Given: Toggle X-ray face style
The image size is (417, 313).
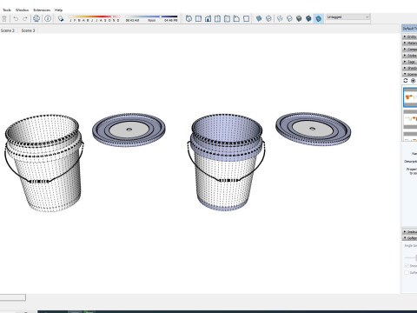Looking at the screenshot, I should [x=259, y=19].
